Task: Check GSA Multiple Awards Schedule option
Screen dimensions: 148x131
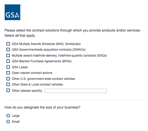Action: pyautogui.click(x=8, y=44)
